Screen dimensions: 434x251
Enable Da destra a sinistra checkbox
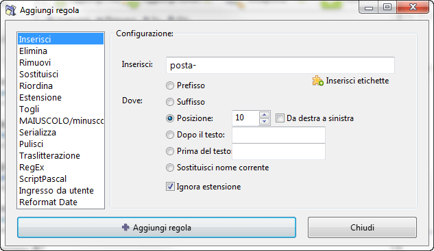[x=280, y=118]
